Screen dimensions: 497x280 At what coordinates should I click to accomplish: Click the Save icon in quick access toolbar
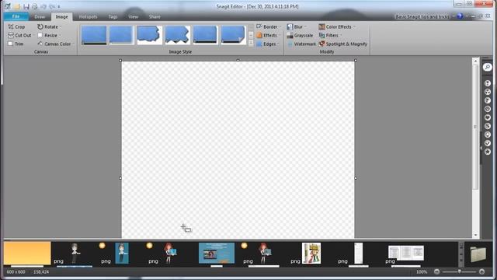(26, 6)
